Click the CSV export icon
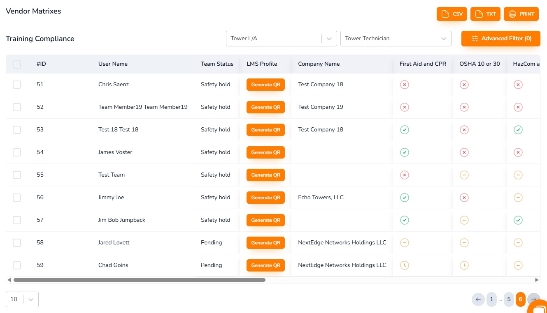The height and width of the screenshot is (313, 547). tap(445, 14)
